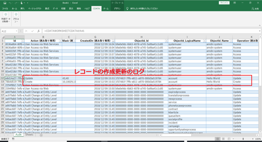This screenshot has height=142, width=262.
Task: Click the zoom out minus button
Action: [233, 139]
